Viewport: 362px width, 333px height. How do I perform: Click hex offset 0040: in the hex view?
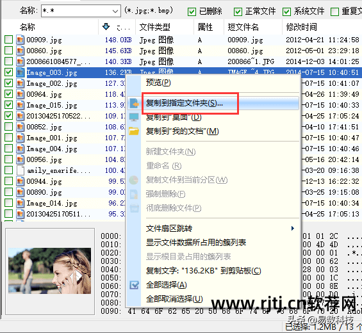point(111,270)
